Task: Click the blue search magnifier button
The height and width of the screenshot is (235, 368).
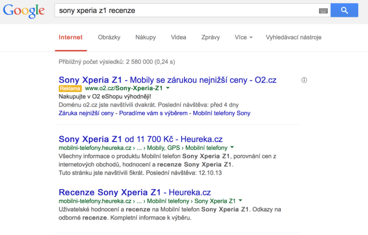Action: point(345,10)
